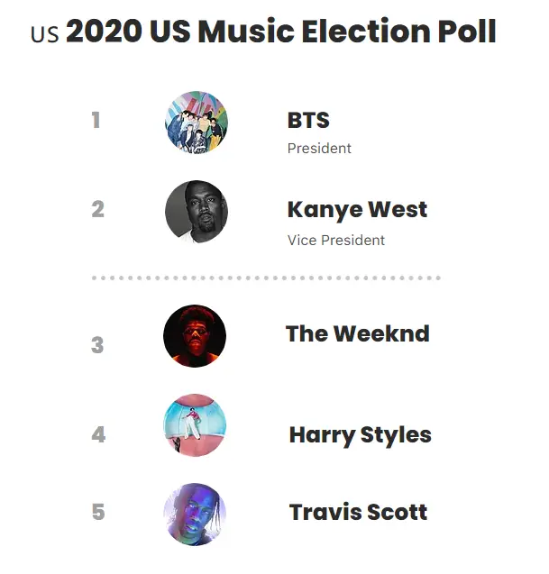Image resolution: width=549 pixels, height=574 pixels.
Task: Click the President label under BTS
Action: coord(319,149)
